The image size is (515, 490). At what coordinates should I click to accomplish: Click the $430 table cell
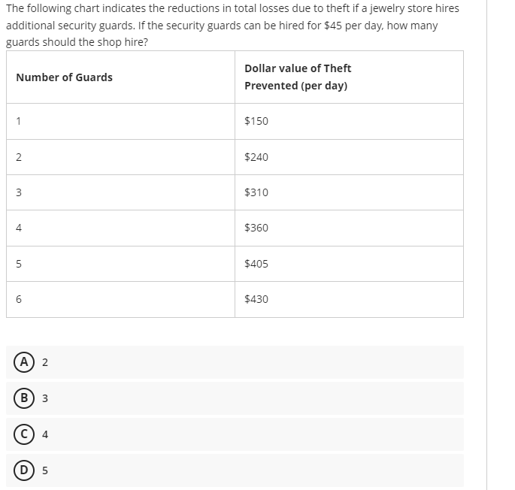tap(349, 299)
